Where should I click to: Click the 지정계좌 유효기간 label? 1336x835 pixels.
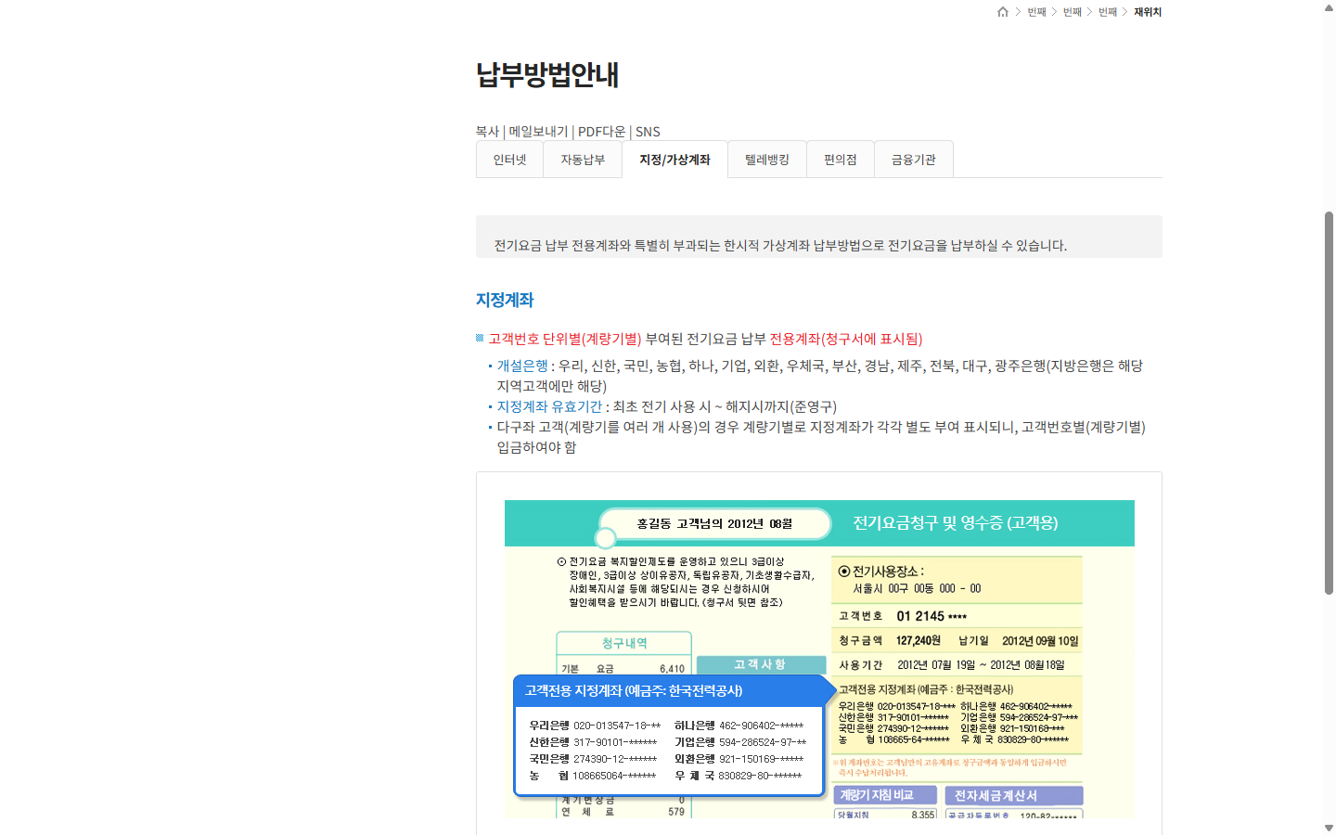click(x=549, y=406)
